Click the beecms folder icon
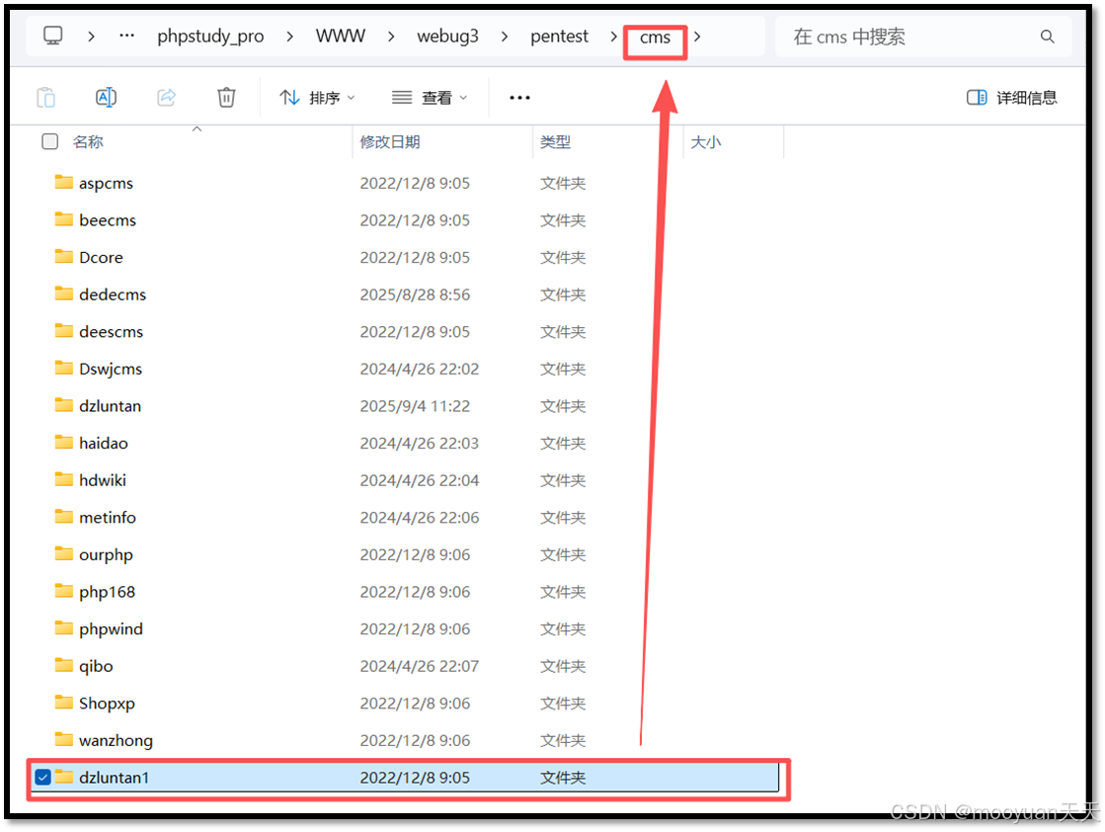This screenshot has height=832, width=1105. (x=64, y=219)
